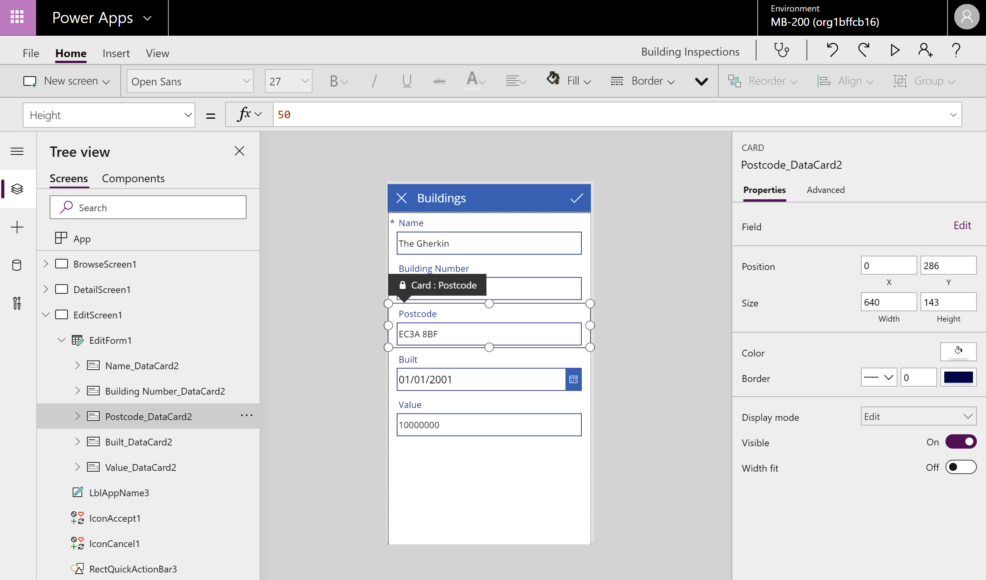Click the Postcode text input EC3A 8BF
Image resolution: width=986 pixels, height=580 pixels.
[489, 334]
